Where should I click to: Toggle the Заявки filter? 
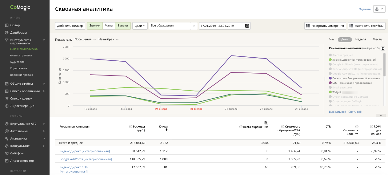(x=123, y=26)
